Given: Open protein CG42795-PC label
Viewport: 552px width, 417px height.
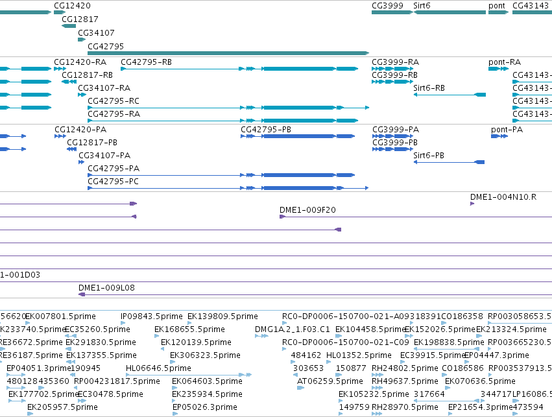Looking at the screenshot, I should pyautogui.click(x=113, y=182).
